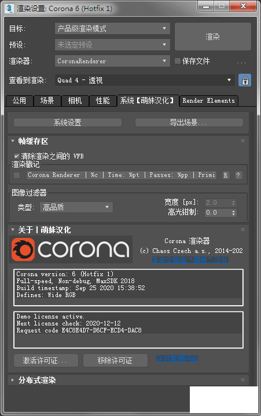Click the 激活许可证... button
Image resolution: width=261 pixels, height=416 pixels.
[46, 360]
